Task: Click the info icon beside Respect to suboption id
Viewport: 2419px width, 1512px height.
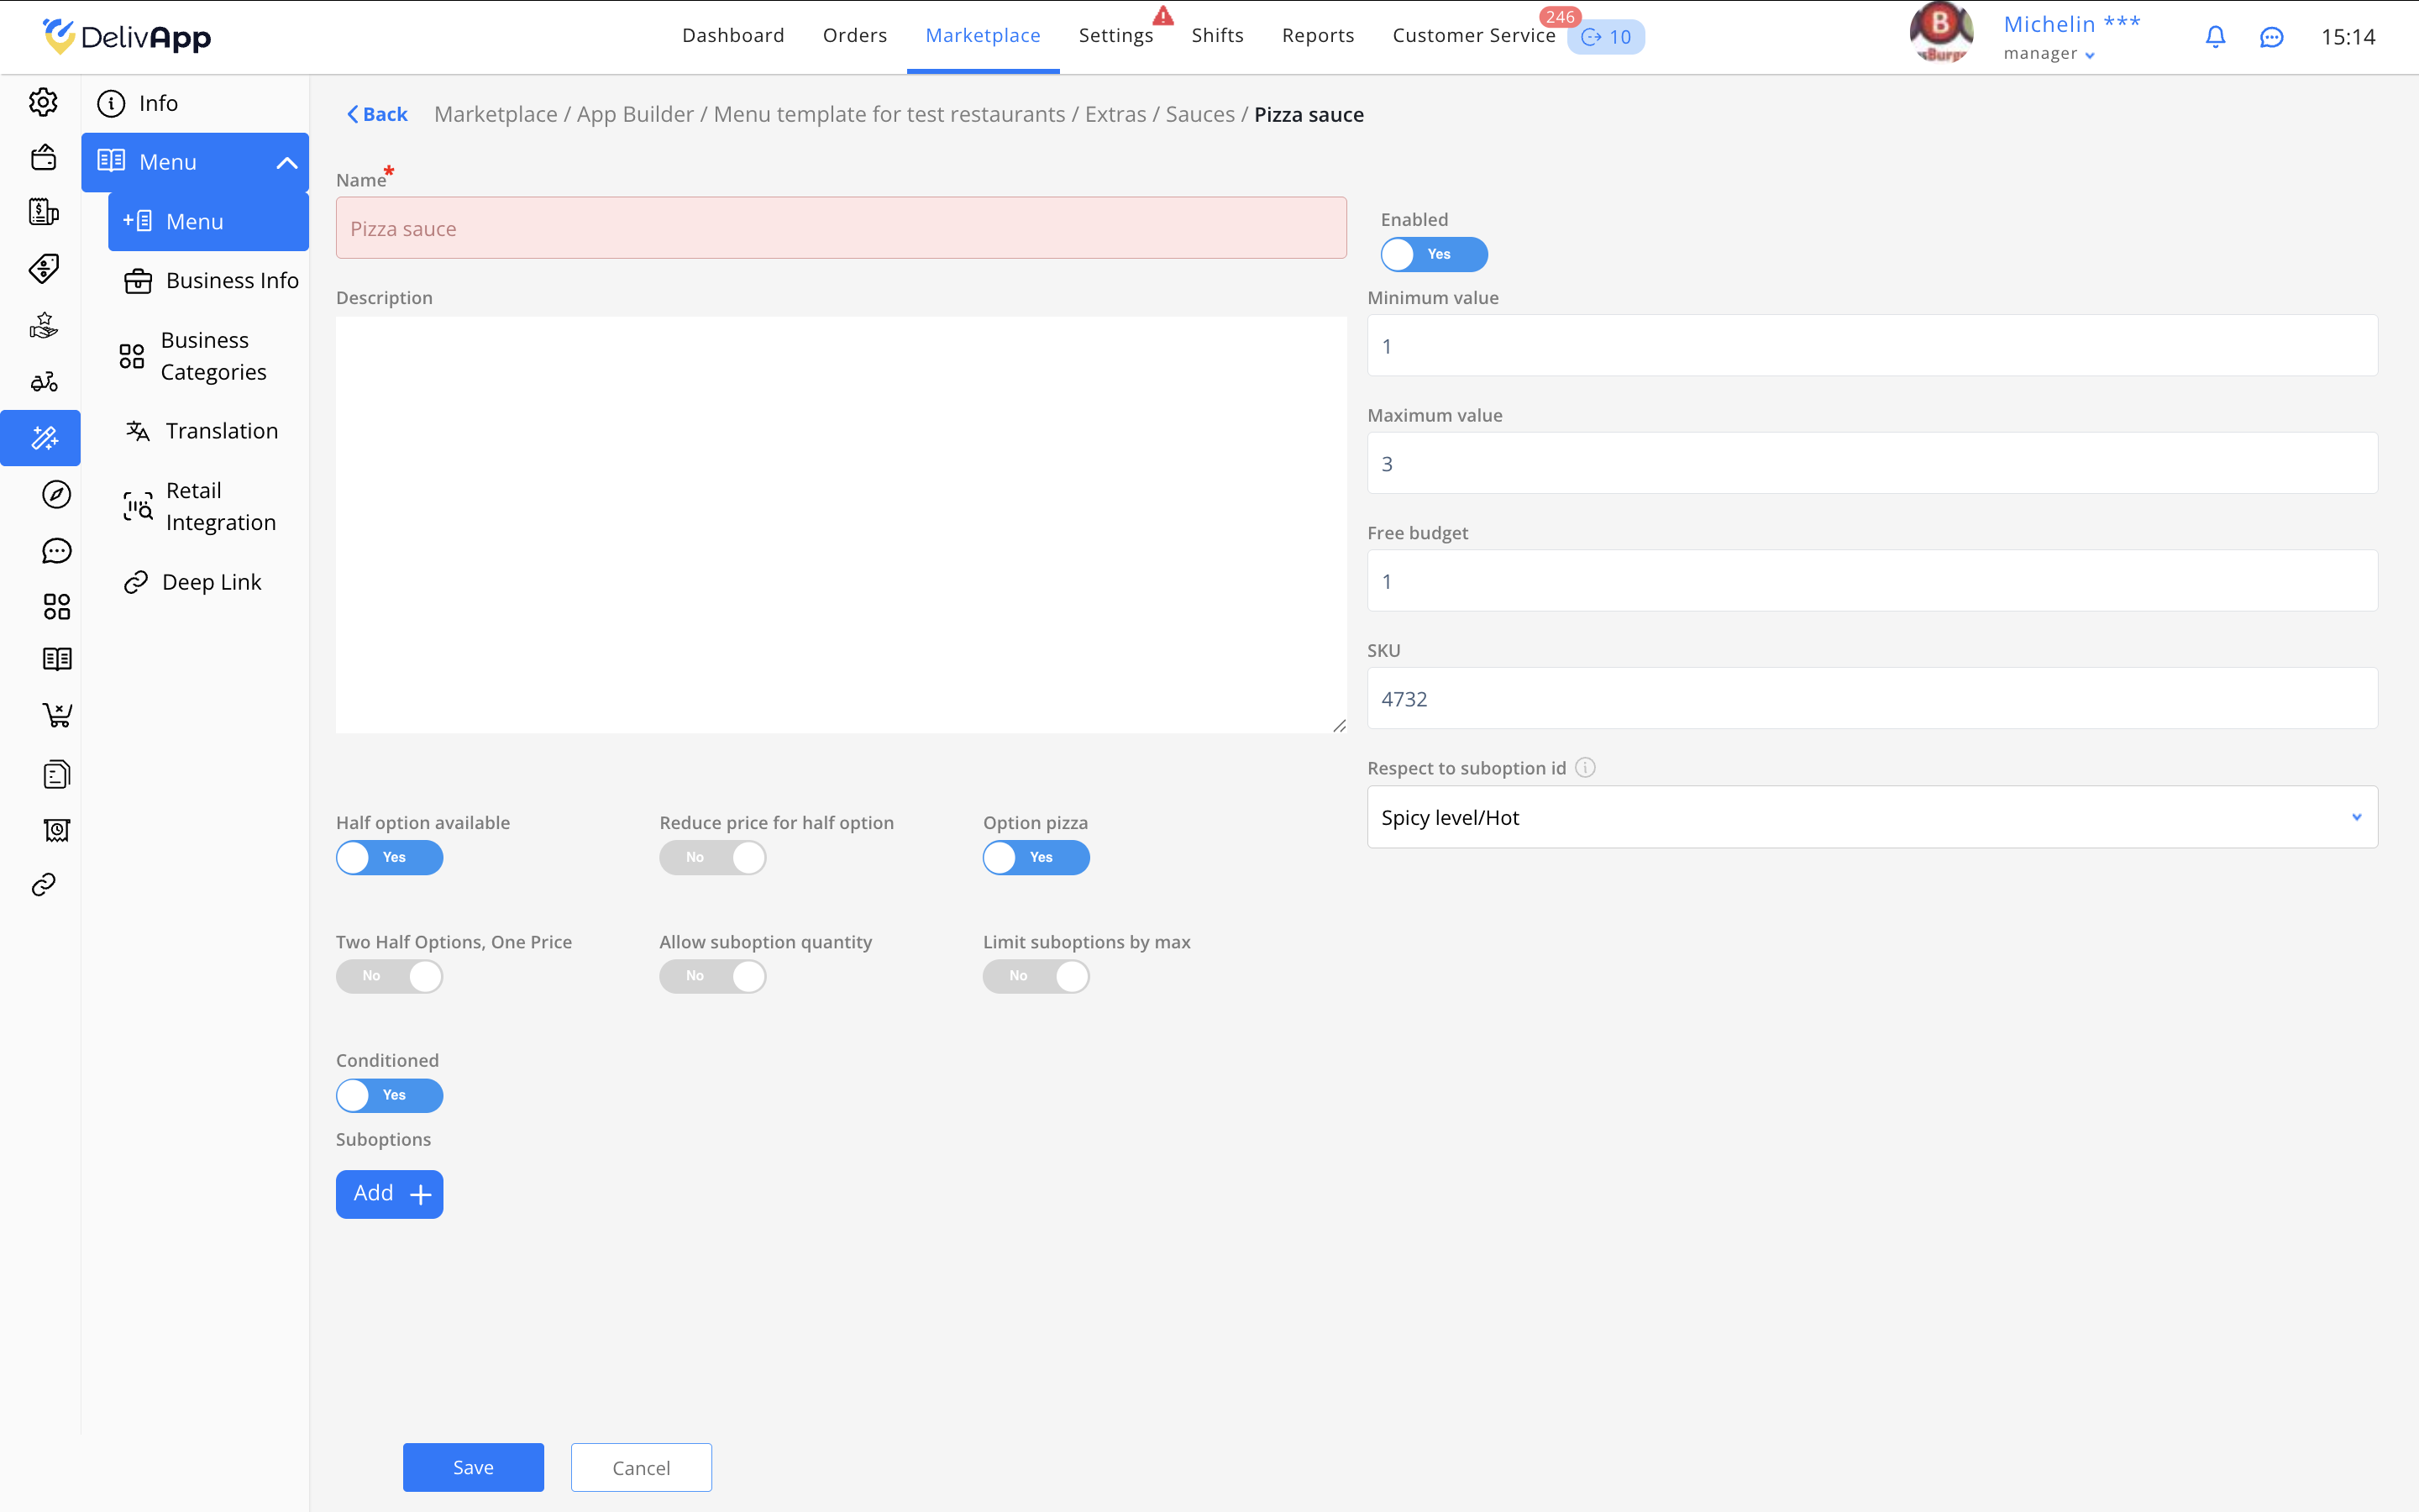Action: tap(1585, 767)
